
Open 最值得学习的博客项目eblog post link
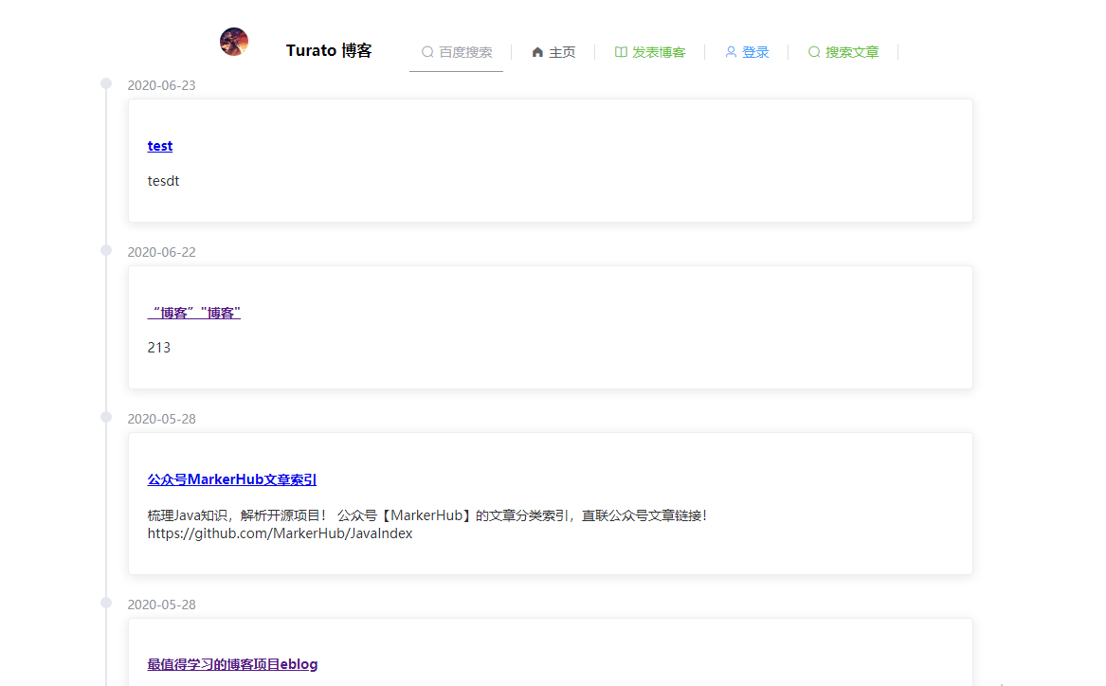coord(233,664)
